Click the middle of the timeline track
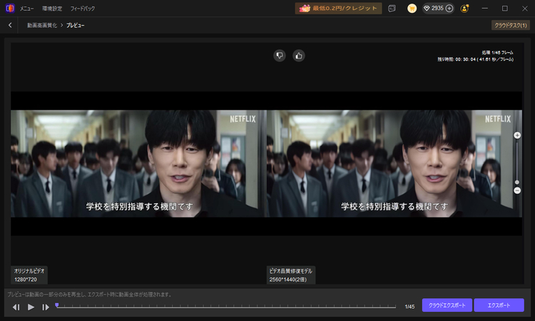Viewport: 535px width, 321px height. click(226, 307)
